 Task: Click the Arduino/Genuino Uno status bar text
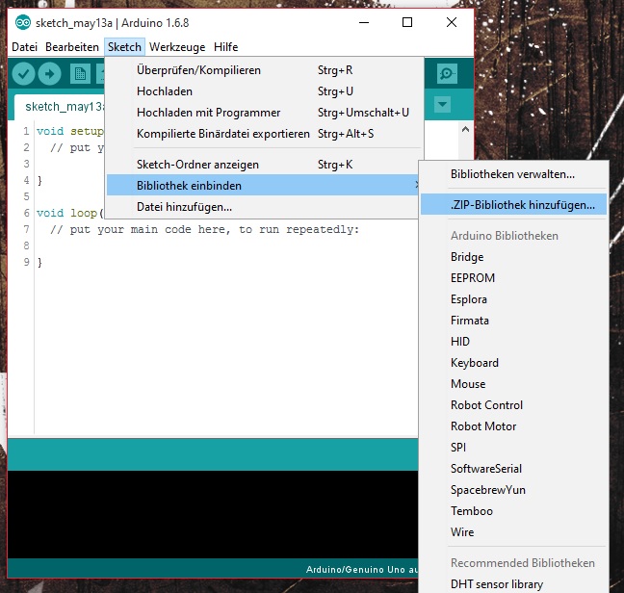(x=362, y=570)
